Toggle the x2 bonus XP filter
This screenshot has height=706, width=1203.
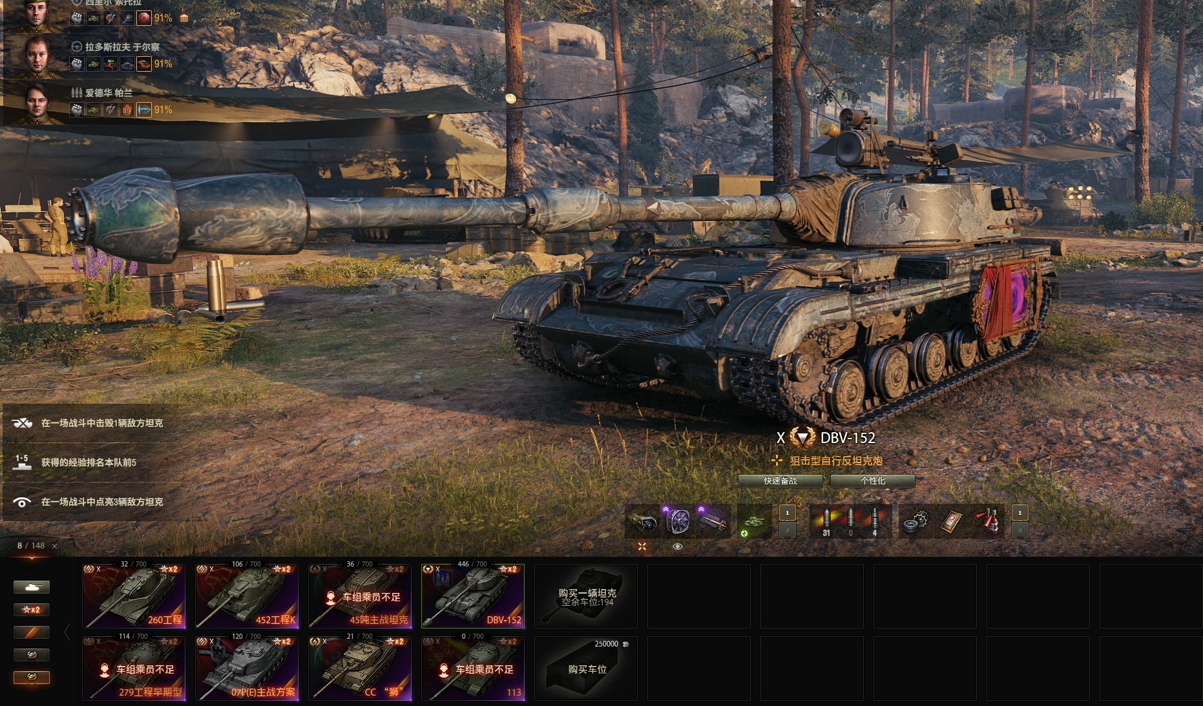32,609
